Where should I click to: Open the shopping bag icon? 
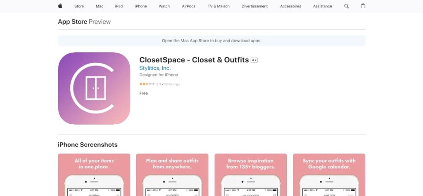click(363, 6)
